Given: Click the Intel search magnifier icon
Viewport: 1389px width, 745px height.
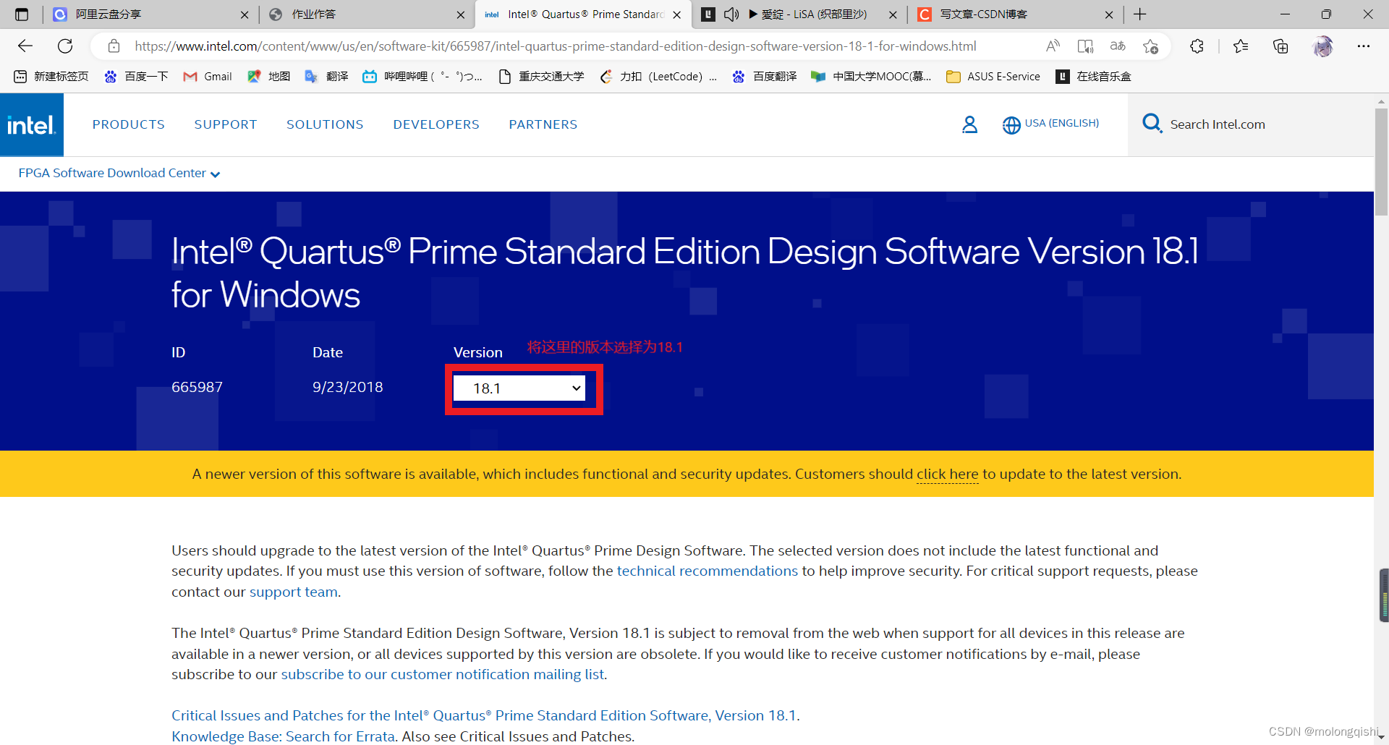Looking at the screenshot, I should 1152,124.
